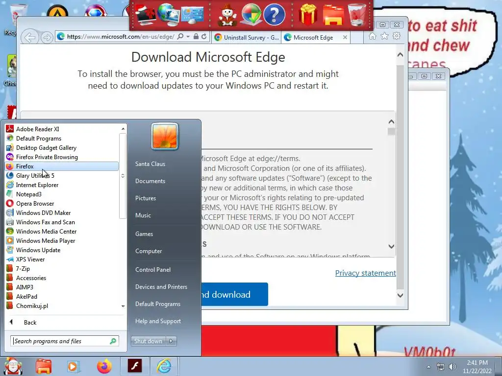Open Default Programs in right pane
502x376 pixels.
(158, 304)
